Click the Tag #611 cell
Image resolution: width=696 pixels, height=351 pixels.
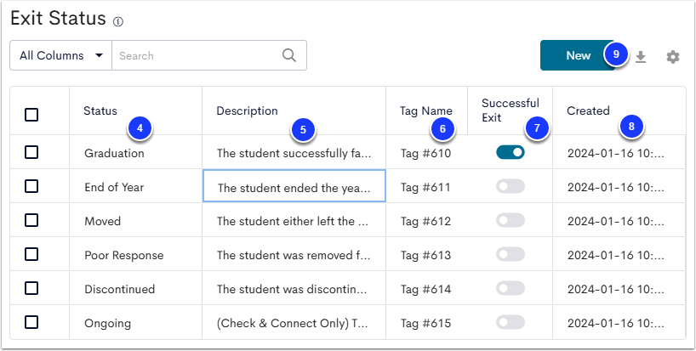click(425, 188)
